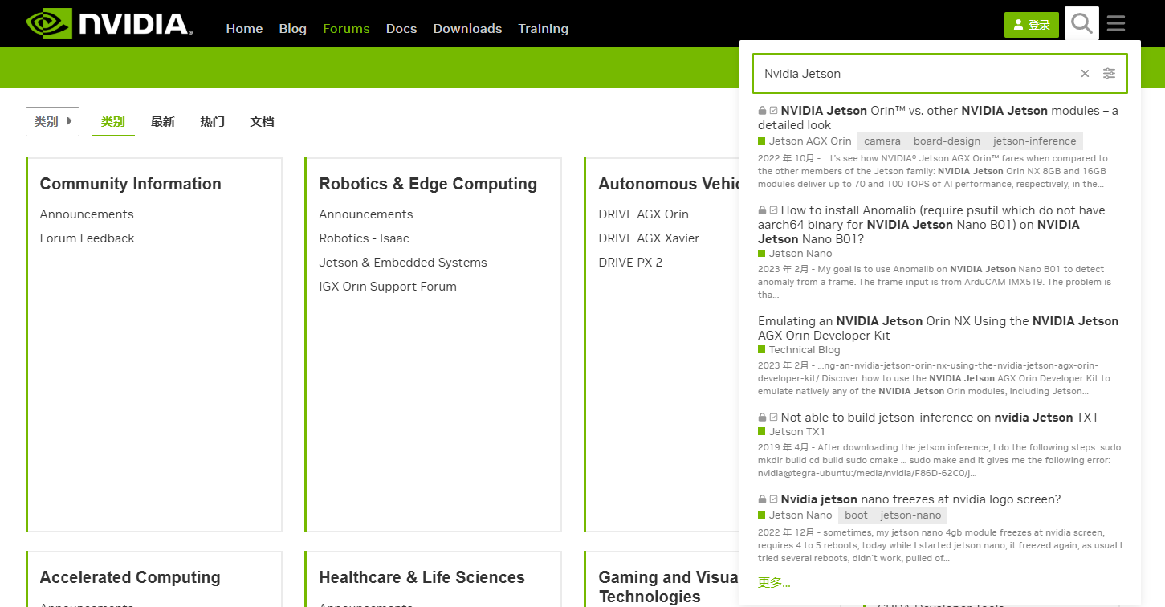Image resolution: width=1165 pixels, height=607 pixels.
Task: Open Announcements under Robotics & Edge Computing
Action: click(x=366, y=214)
